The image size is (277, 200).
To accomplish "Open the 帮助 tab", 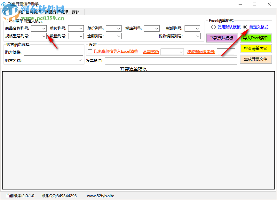I will pos(75,12).
